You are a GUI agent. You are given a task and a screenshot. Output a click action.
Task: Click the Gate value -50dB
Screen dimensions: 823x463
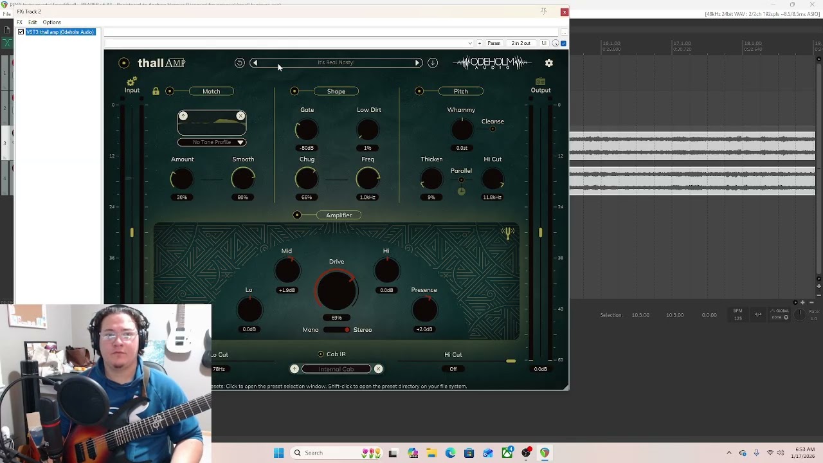pos(307,148)
